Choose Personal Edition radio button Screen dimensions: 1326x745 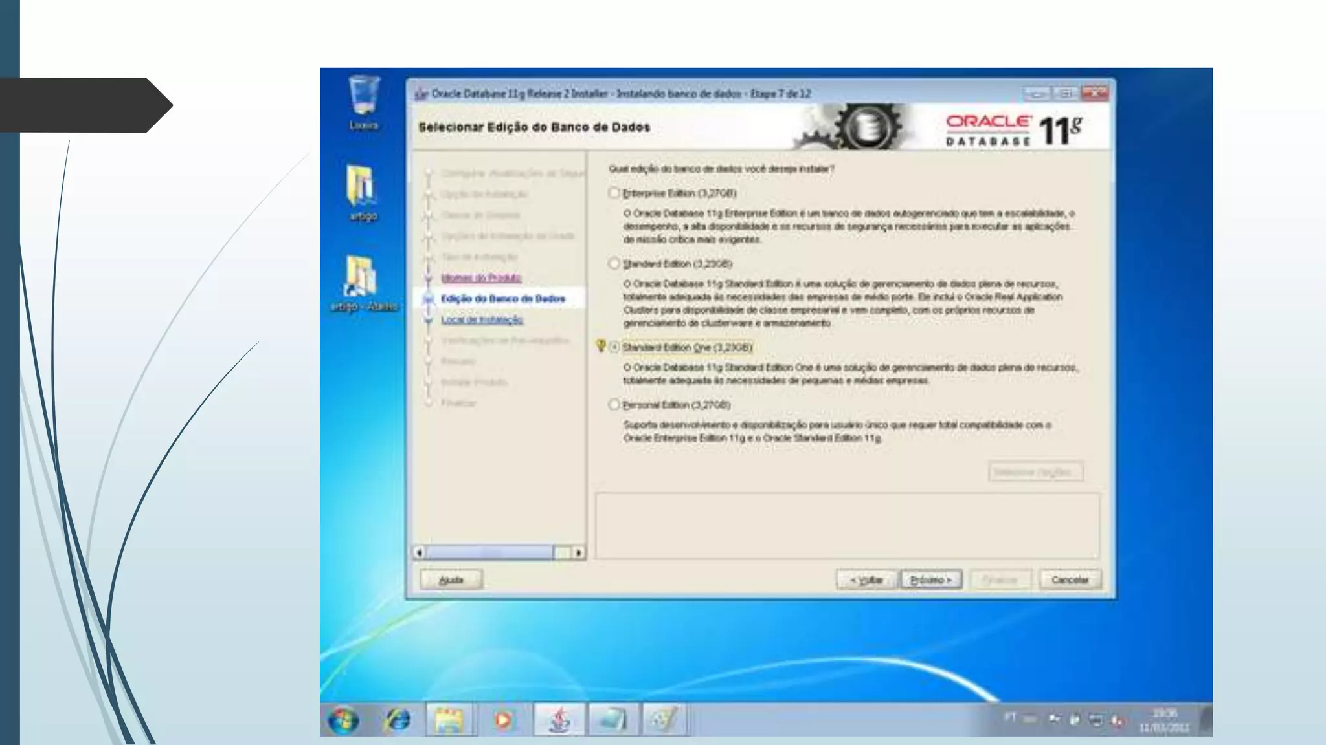click(x=614, y=404)
